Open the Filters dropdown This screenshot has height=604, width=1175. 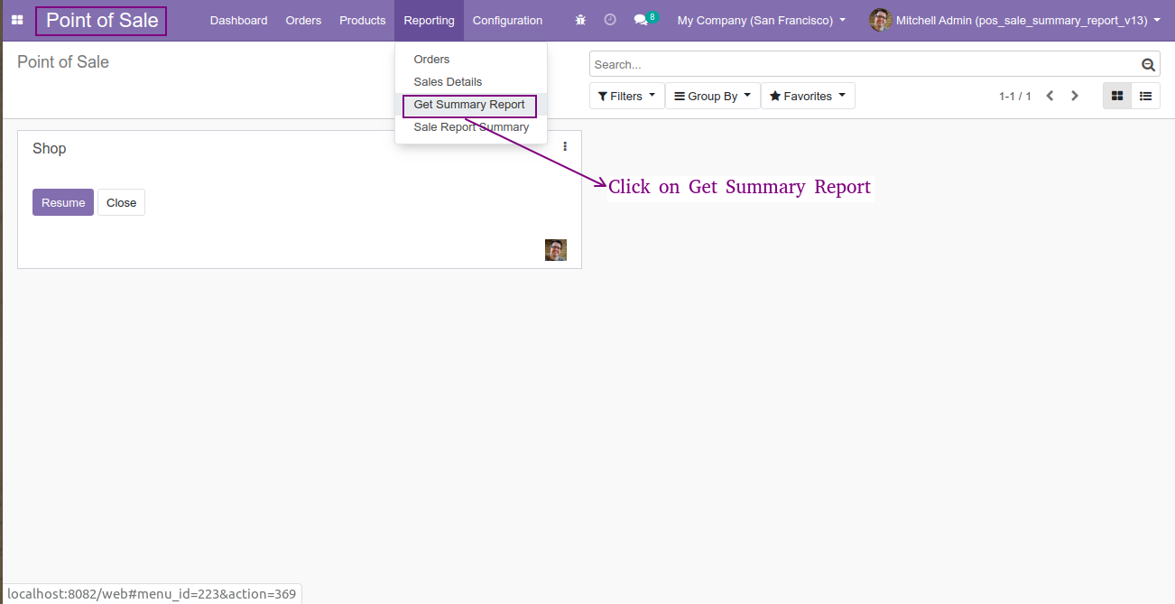pyautogui.click(x=627, y=96)
